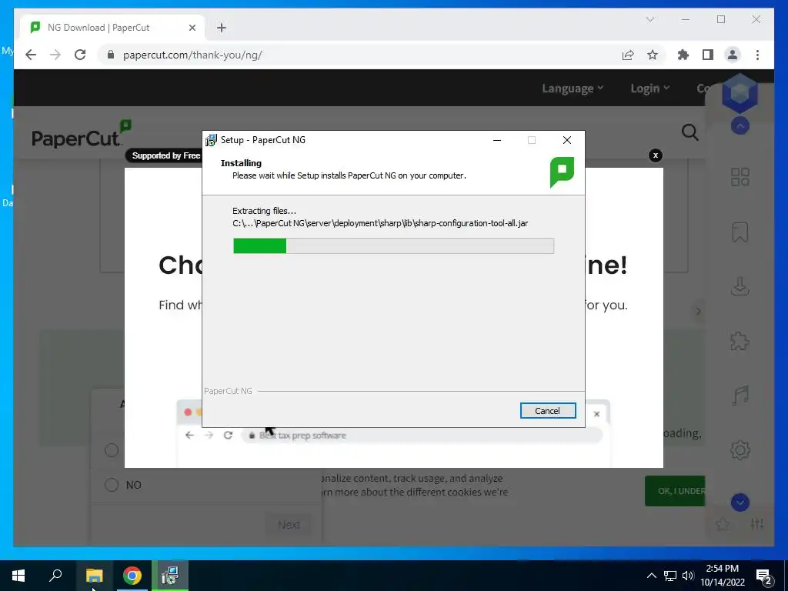Open search on PaperCut website
The image size is (788, 591).
[689, 132]
